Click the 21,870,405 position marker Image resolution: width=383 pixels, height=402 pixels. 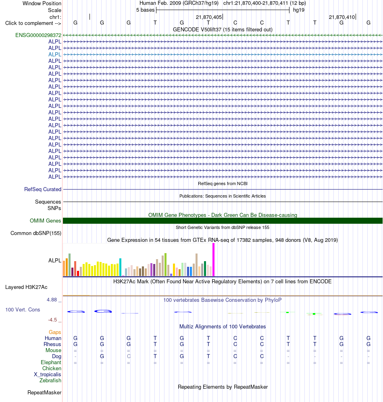coord(209,17)
